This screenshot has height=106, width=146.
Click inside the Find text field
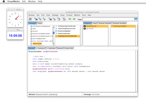[108, 19]
